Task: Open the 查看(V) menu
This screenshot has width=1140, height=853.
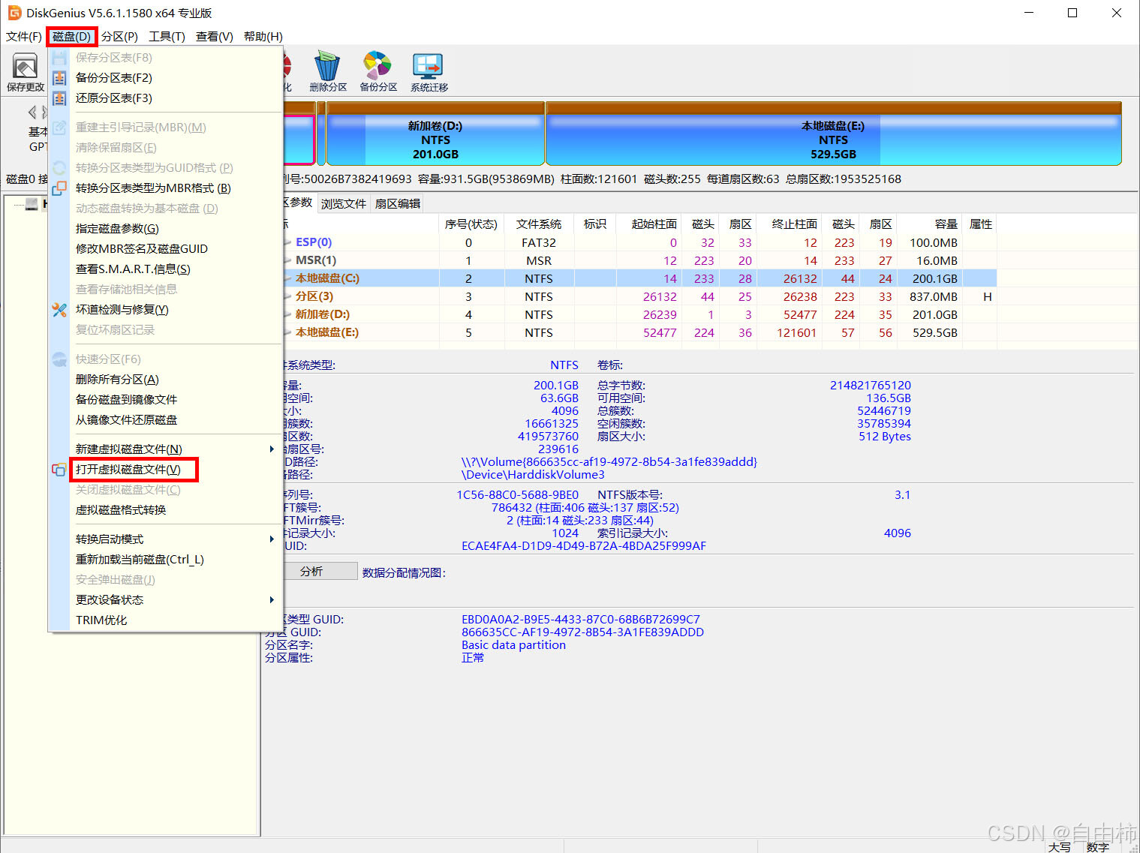Action: (215, 37)
